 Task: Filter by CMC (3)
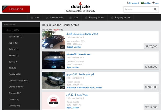coord(12,68)
